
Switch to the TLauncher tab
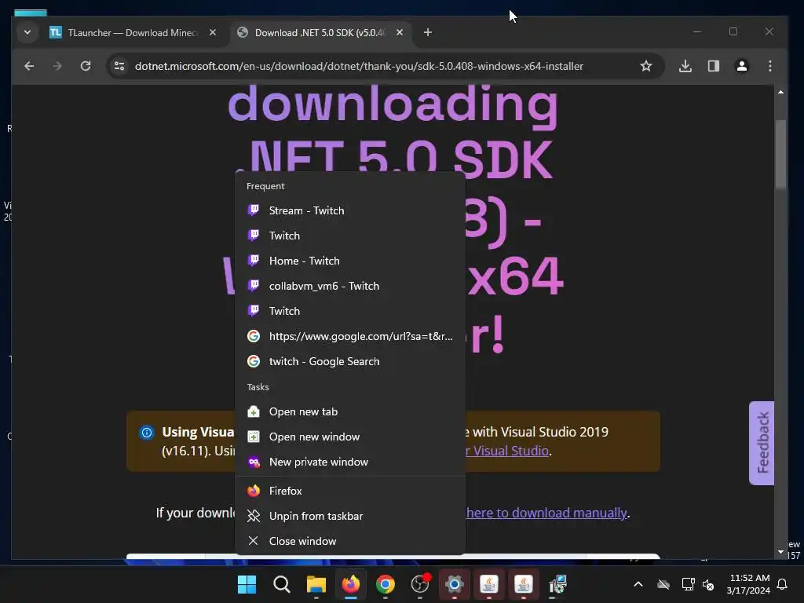coord(133,33)
